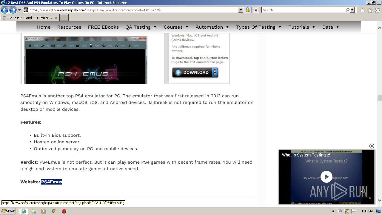Click the IE Forward arrow button
The height and width of the screenshot is (215, 382).
point(13,10)
